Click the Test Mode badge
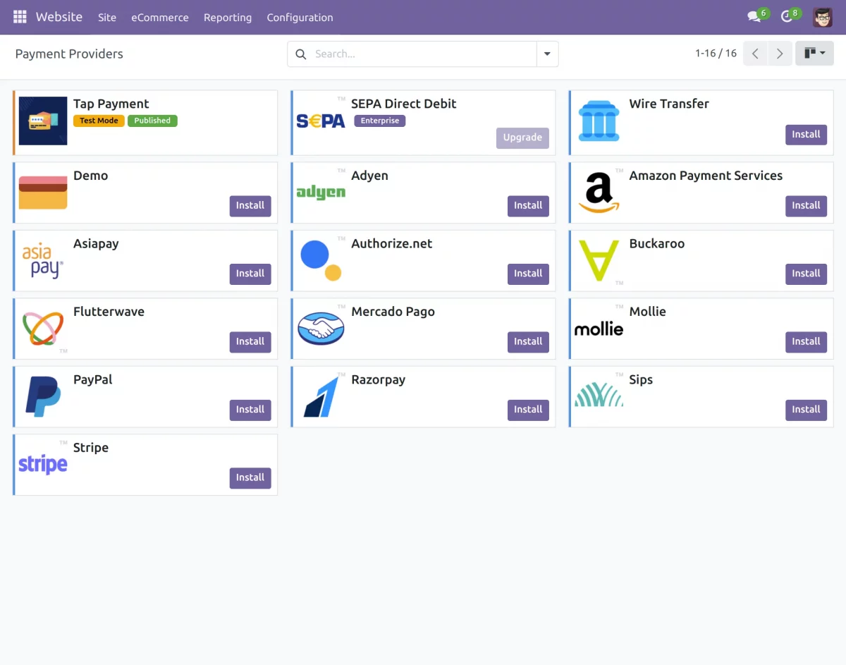The height and width of the screenshot is (665, 846). point(99,121)
